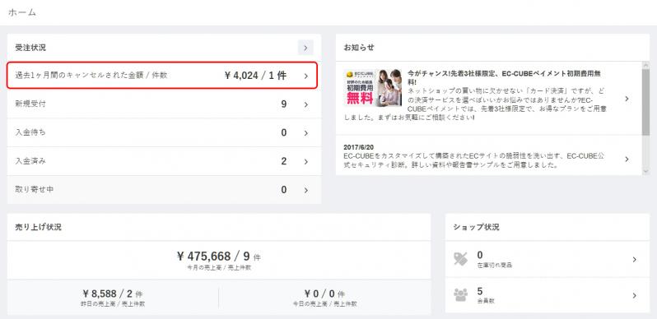657x319 pixels.
Task: Click arrow beside EC-CUBE payment announcement
Action: coord(627,99)
